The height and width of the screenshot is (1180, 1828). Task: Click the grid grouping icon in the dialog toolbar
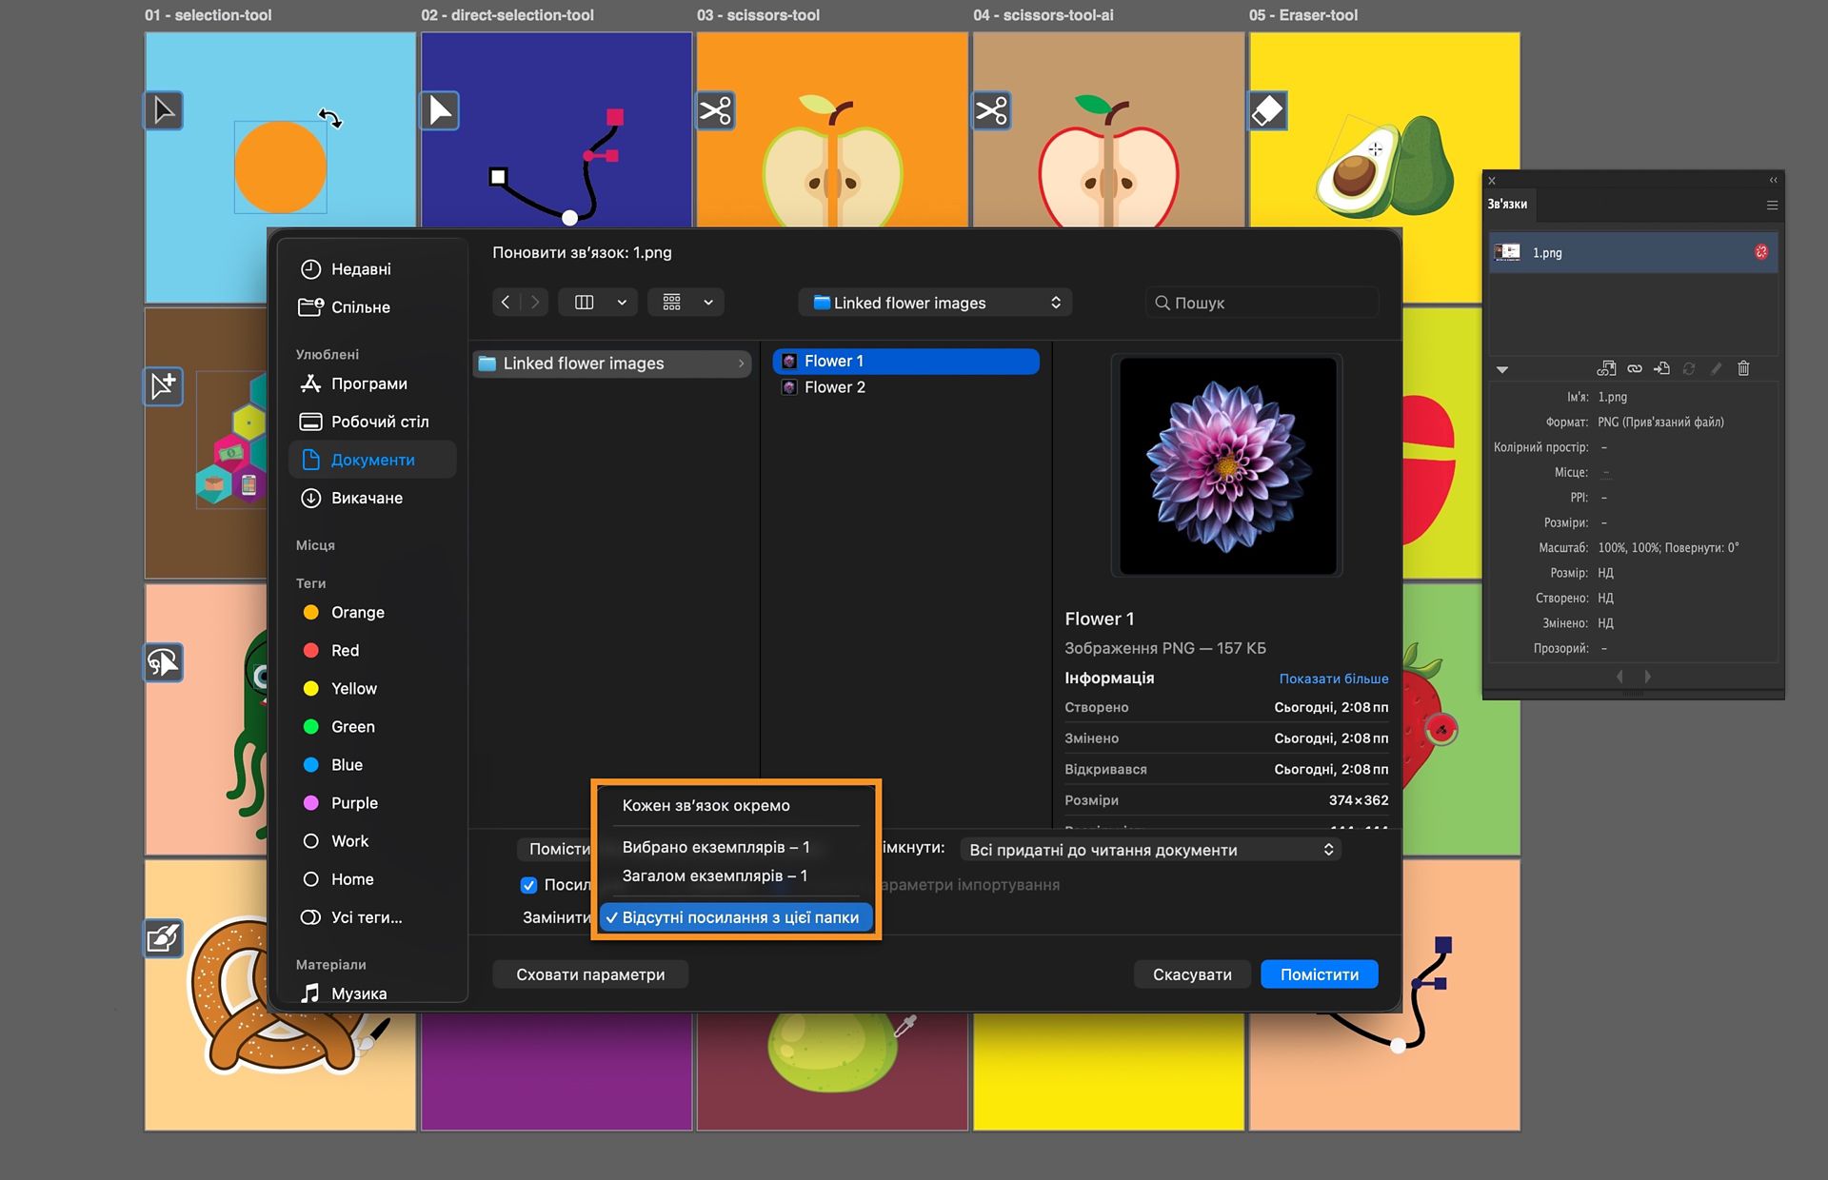tap(672, 303)
